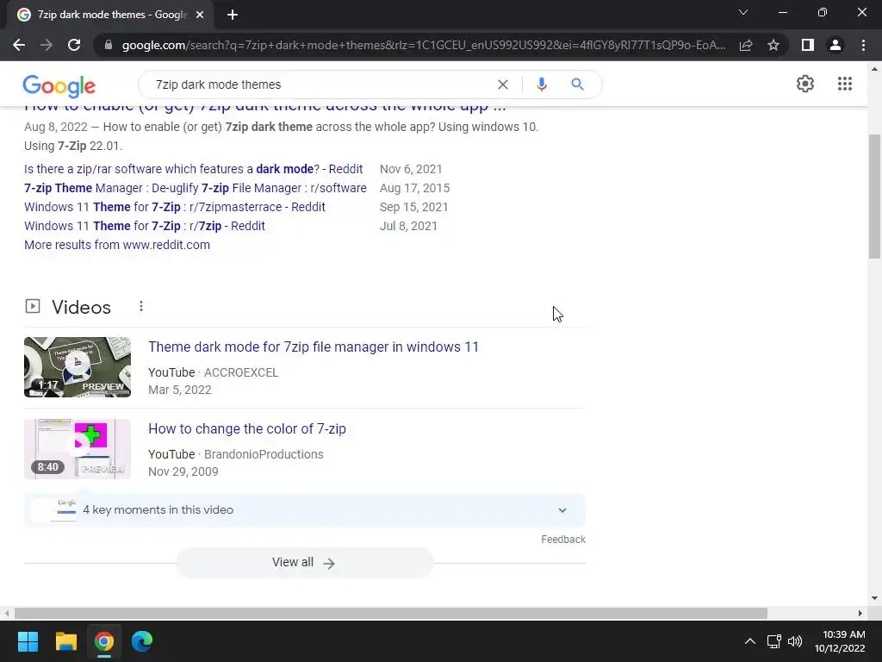The height and width of the screenshot is (662, 882).
Task: Close the 7zip dark mode themes tab
Action: coord(200,15)
